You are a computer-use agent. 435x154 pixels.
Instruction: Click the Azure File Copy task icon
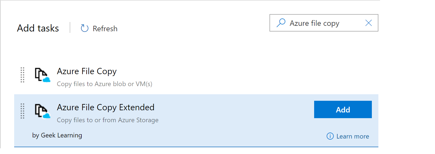tap(42, 75)
